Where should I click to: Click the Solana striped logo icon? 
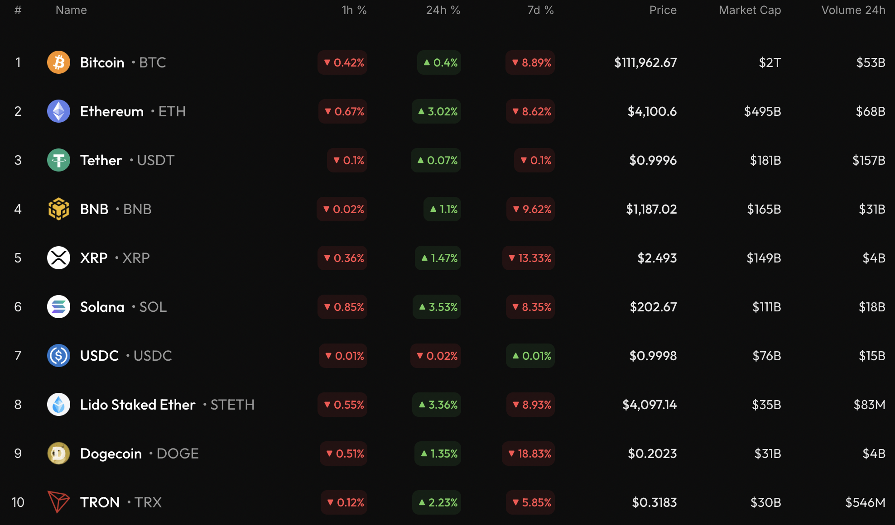58,307
